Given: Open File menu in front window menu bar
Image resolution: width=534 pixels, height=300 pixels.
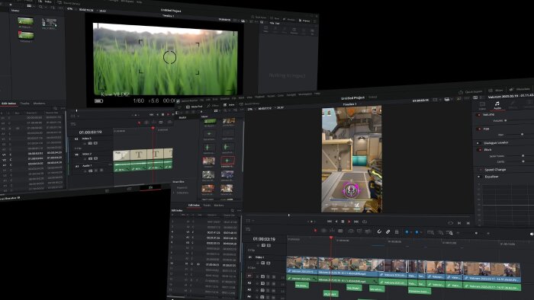Looking at the screenshot, I should pos(202,100).
